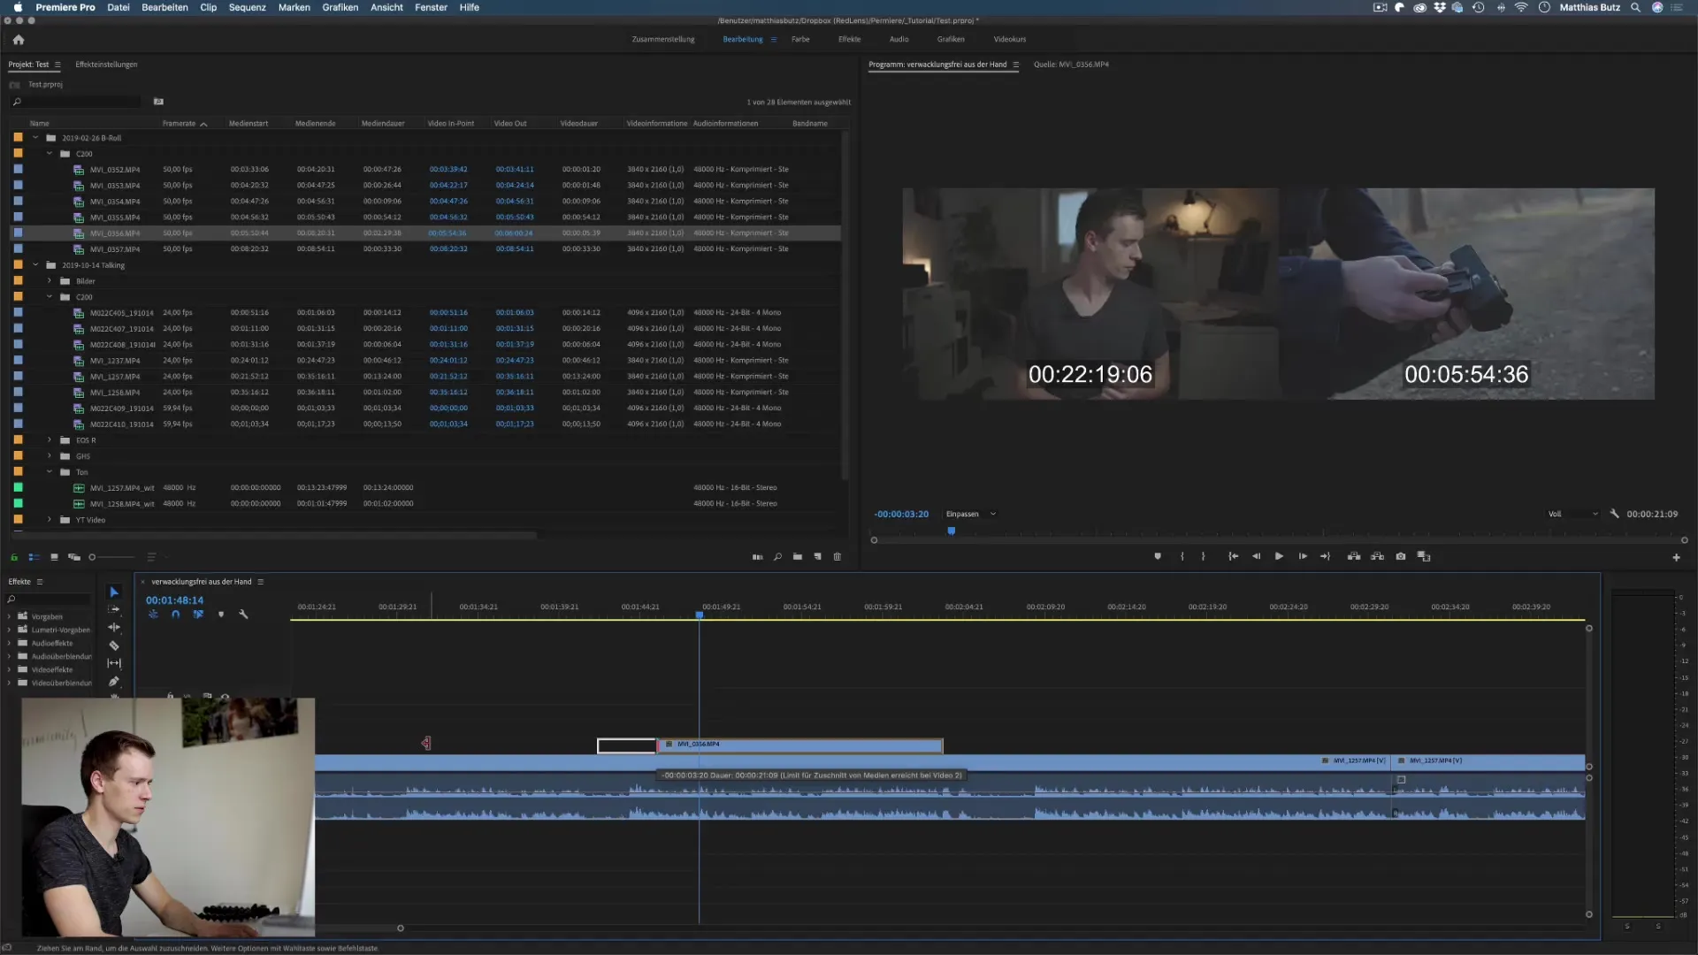Toggle Linked Selection in timeline
The image size is (1698, 955).
click(x=198, y=614)
